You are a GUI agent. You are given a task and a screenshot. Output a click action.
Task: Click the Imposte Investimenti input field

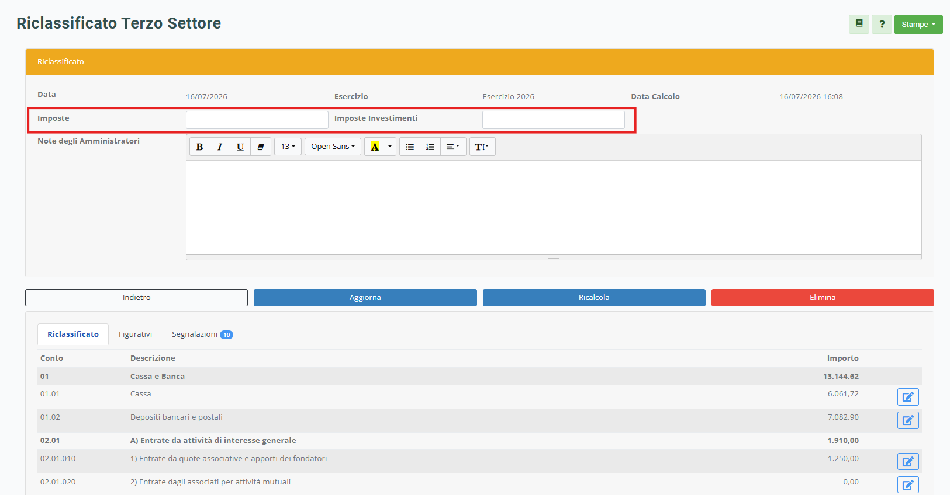click(x=554, y=120)
